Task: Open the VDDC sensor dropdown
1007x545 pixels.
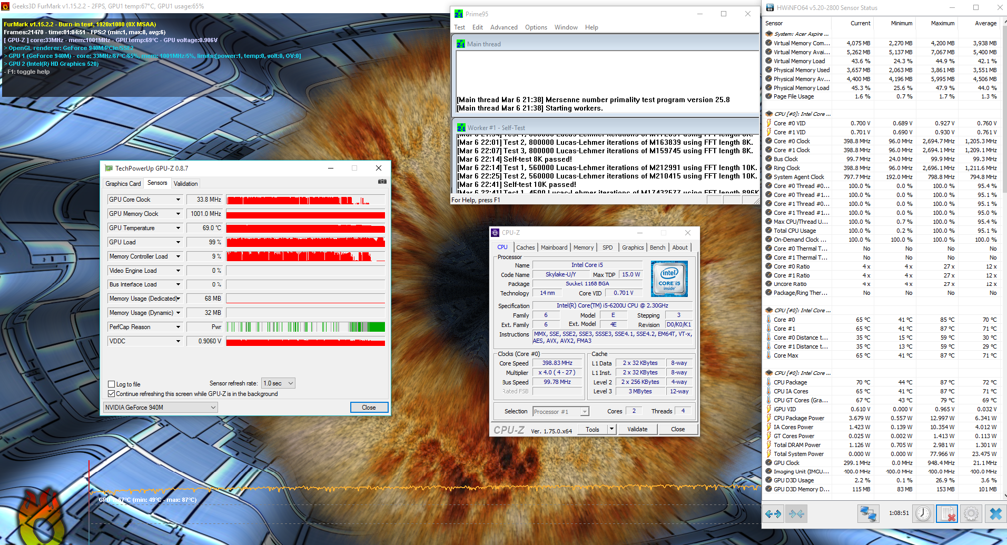Action: pos(178,341)
